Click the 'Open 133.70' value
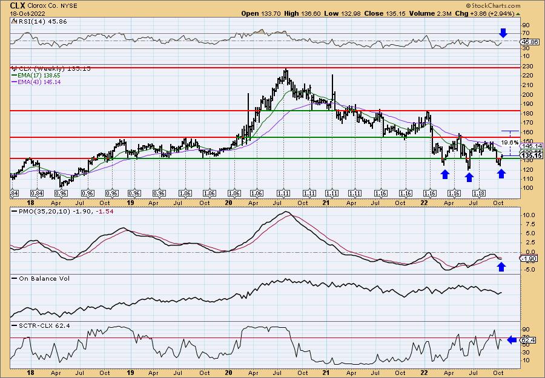Viewport: 545px width, 378px height. pyautogui.click(x=261, y=14)
